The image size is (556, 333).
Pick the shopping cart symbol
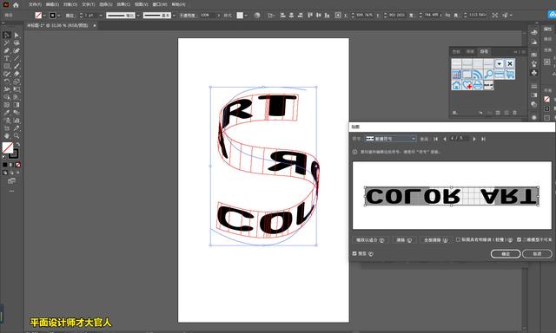510,75
